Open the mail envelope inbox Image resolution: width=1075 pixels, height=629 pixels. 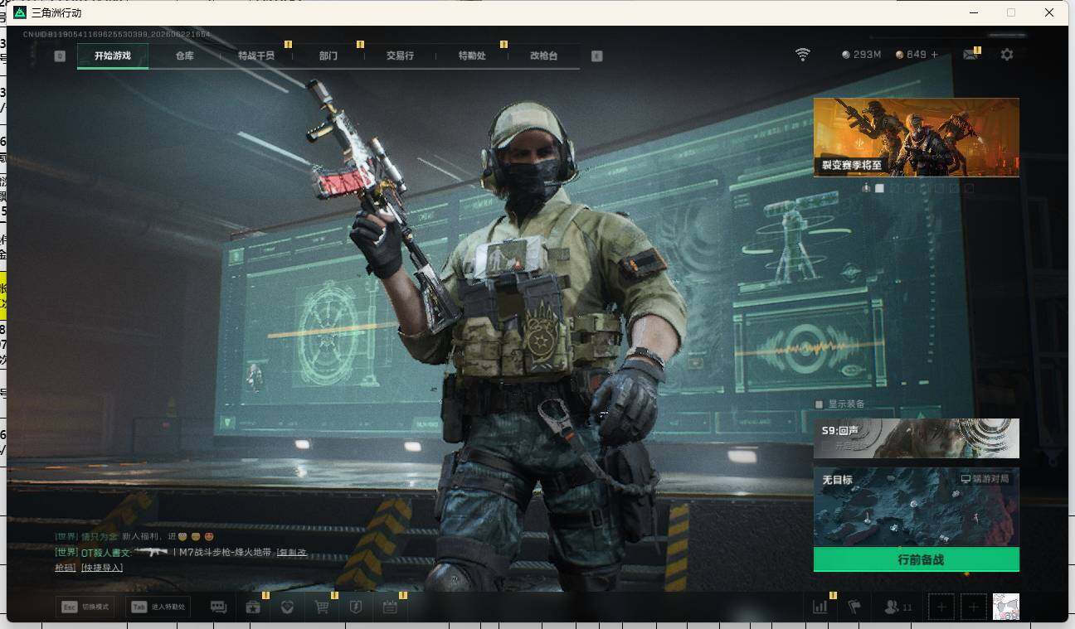pos(970,55)
